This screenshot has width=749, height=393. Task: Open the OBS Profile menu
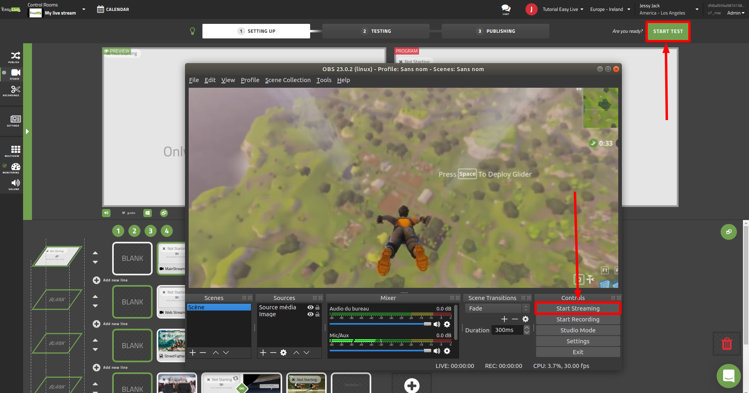tap(250, 80)
